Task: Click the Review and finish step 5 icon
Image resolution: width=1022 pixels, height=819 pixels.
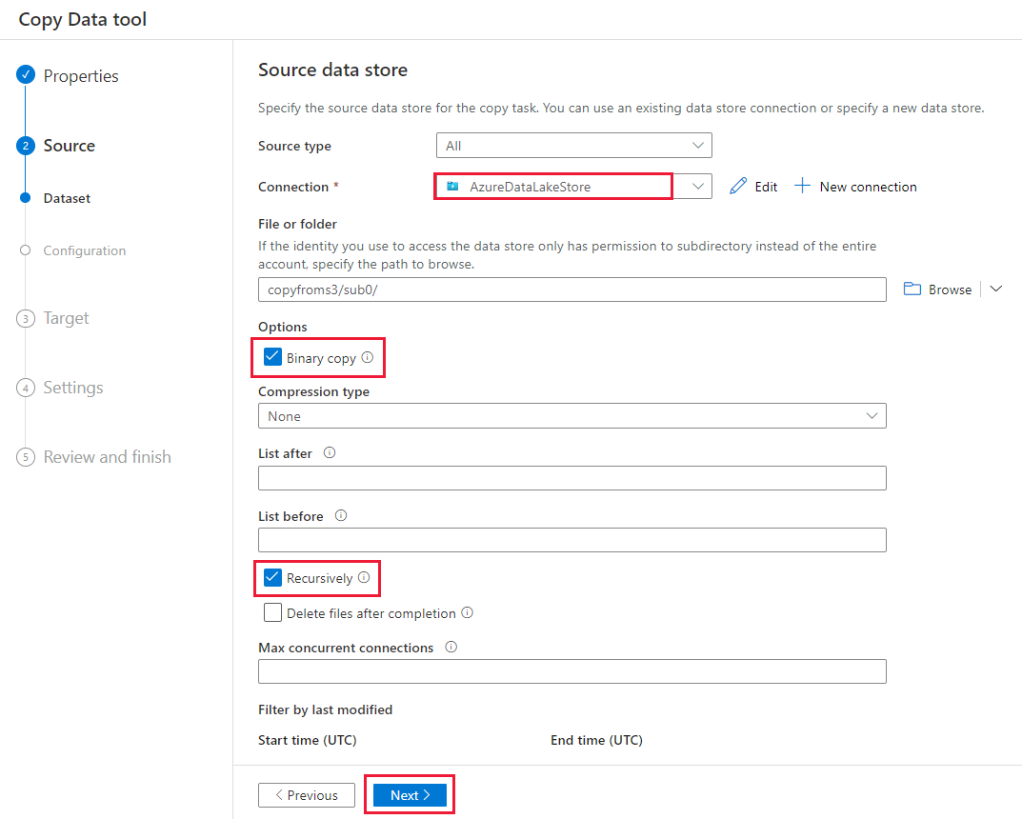Action: pos(26,457)
